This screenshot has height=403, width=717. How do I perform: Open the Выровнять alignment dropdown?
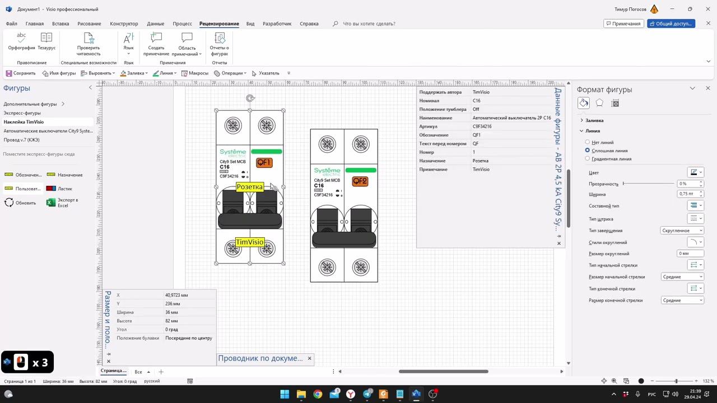(x=98, y=73)
